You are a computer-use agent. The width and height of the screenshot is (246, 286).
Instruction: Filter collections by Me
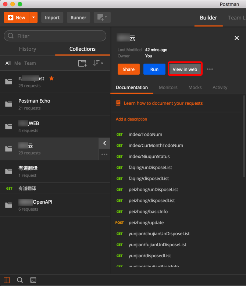click(18, 63)
